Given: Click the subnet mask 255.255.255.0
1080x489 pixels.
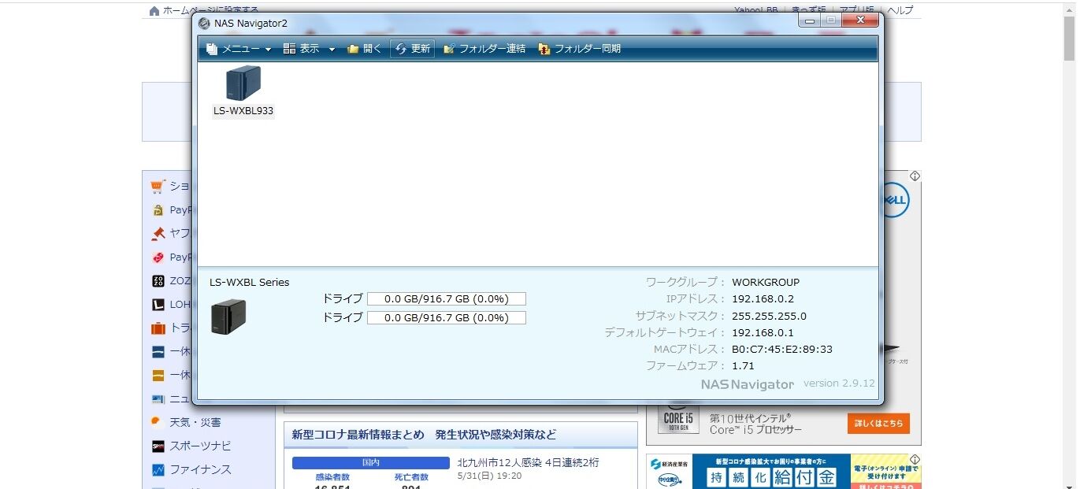Looking at the screenshot, I should (770, 316).
